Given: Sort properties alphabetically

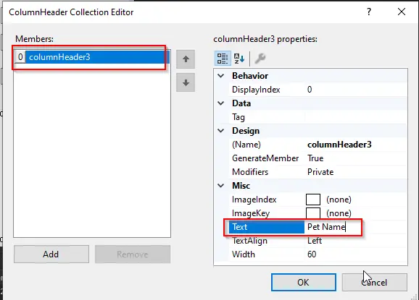Looking at the screenshot, I should click(239, 59).
